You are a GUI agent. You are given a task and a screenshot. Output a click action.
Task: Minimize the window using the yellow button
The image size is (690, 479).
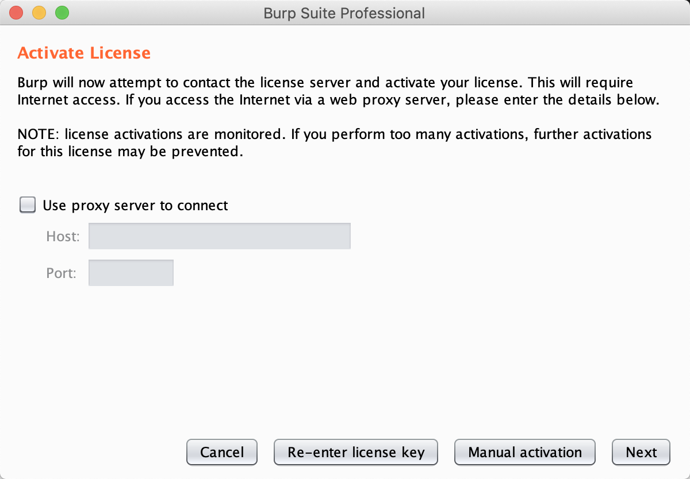39,12
